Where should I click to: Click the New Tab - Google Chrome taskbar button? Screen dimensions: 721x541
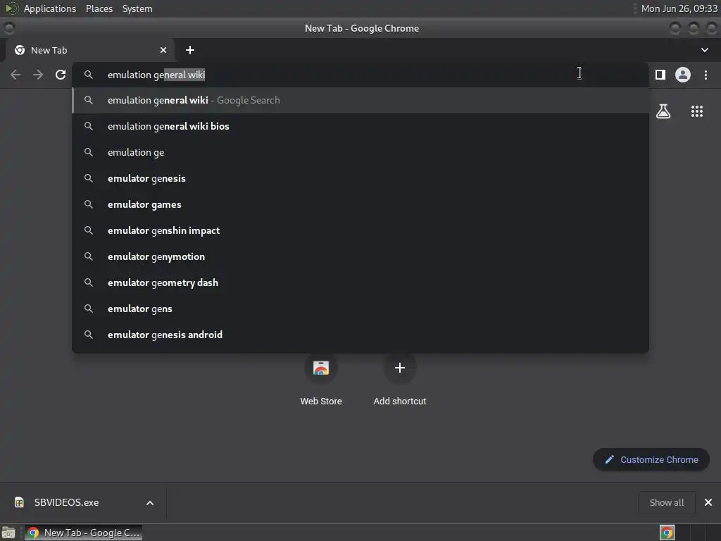[84, 533]
